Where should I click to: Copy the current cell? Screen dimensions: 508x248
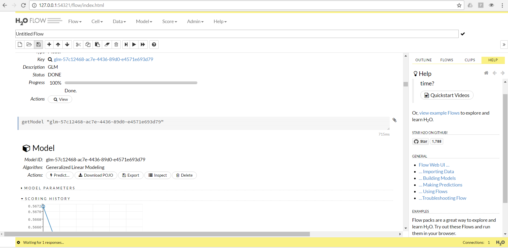(x=88, y=45)
